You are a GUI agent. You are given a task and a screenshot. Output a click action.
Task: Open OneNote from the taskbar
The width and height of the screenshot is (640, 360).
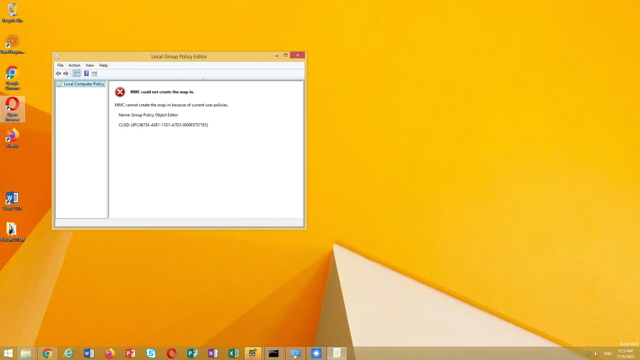[x=213, y=353]
